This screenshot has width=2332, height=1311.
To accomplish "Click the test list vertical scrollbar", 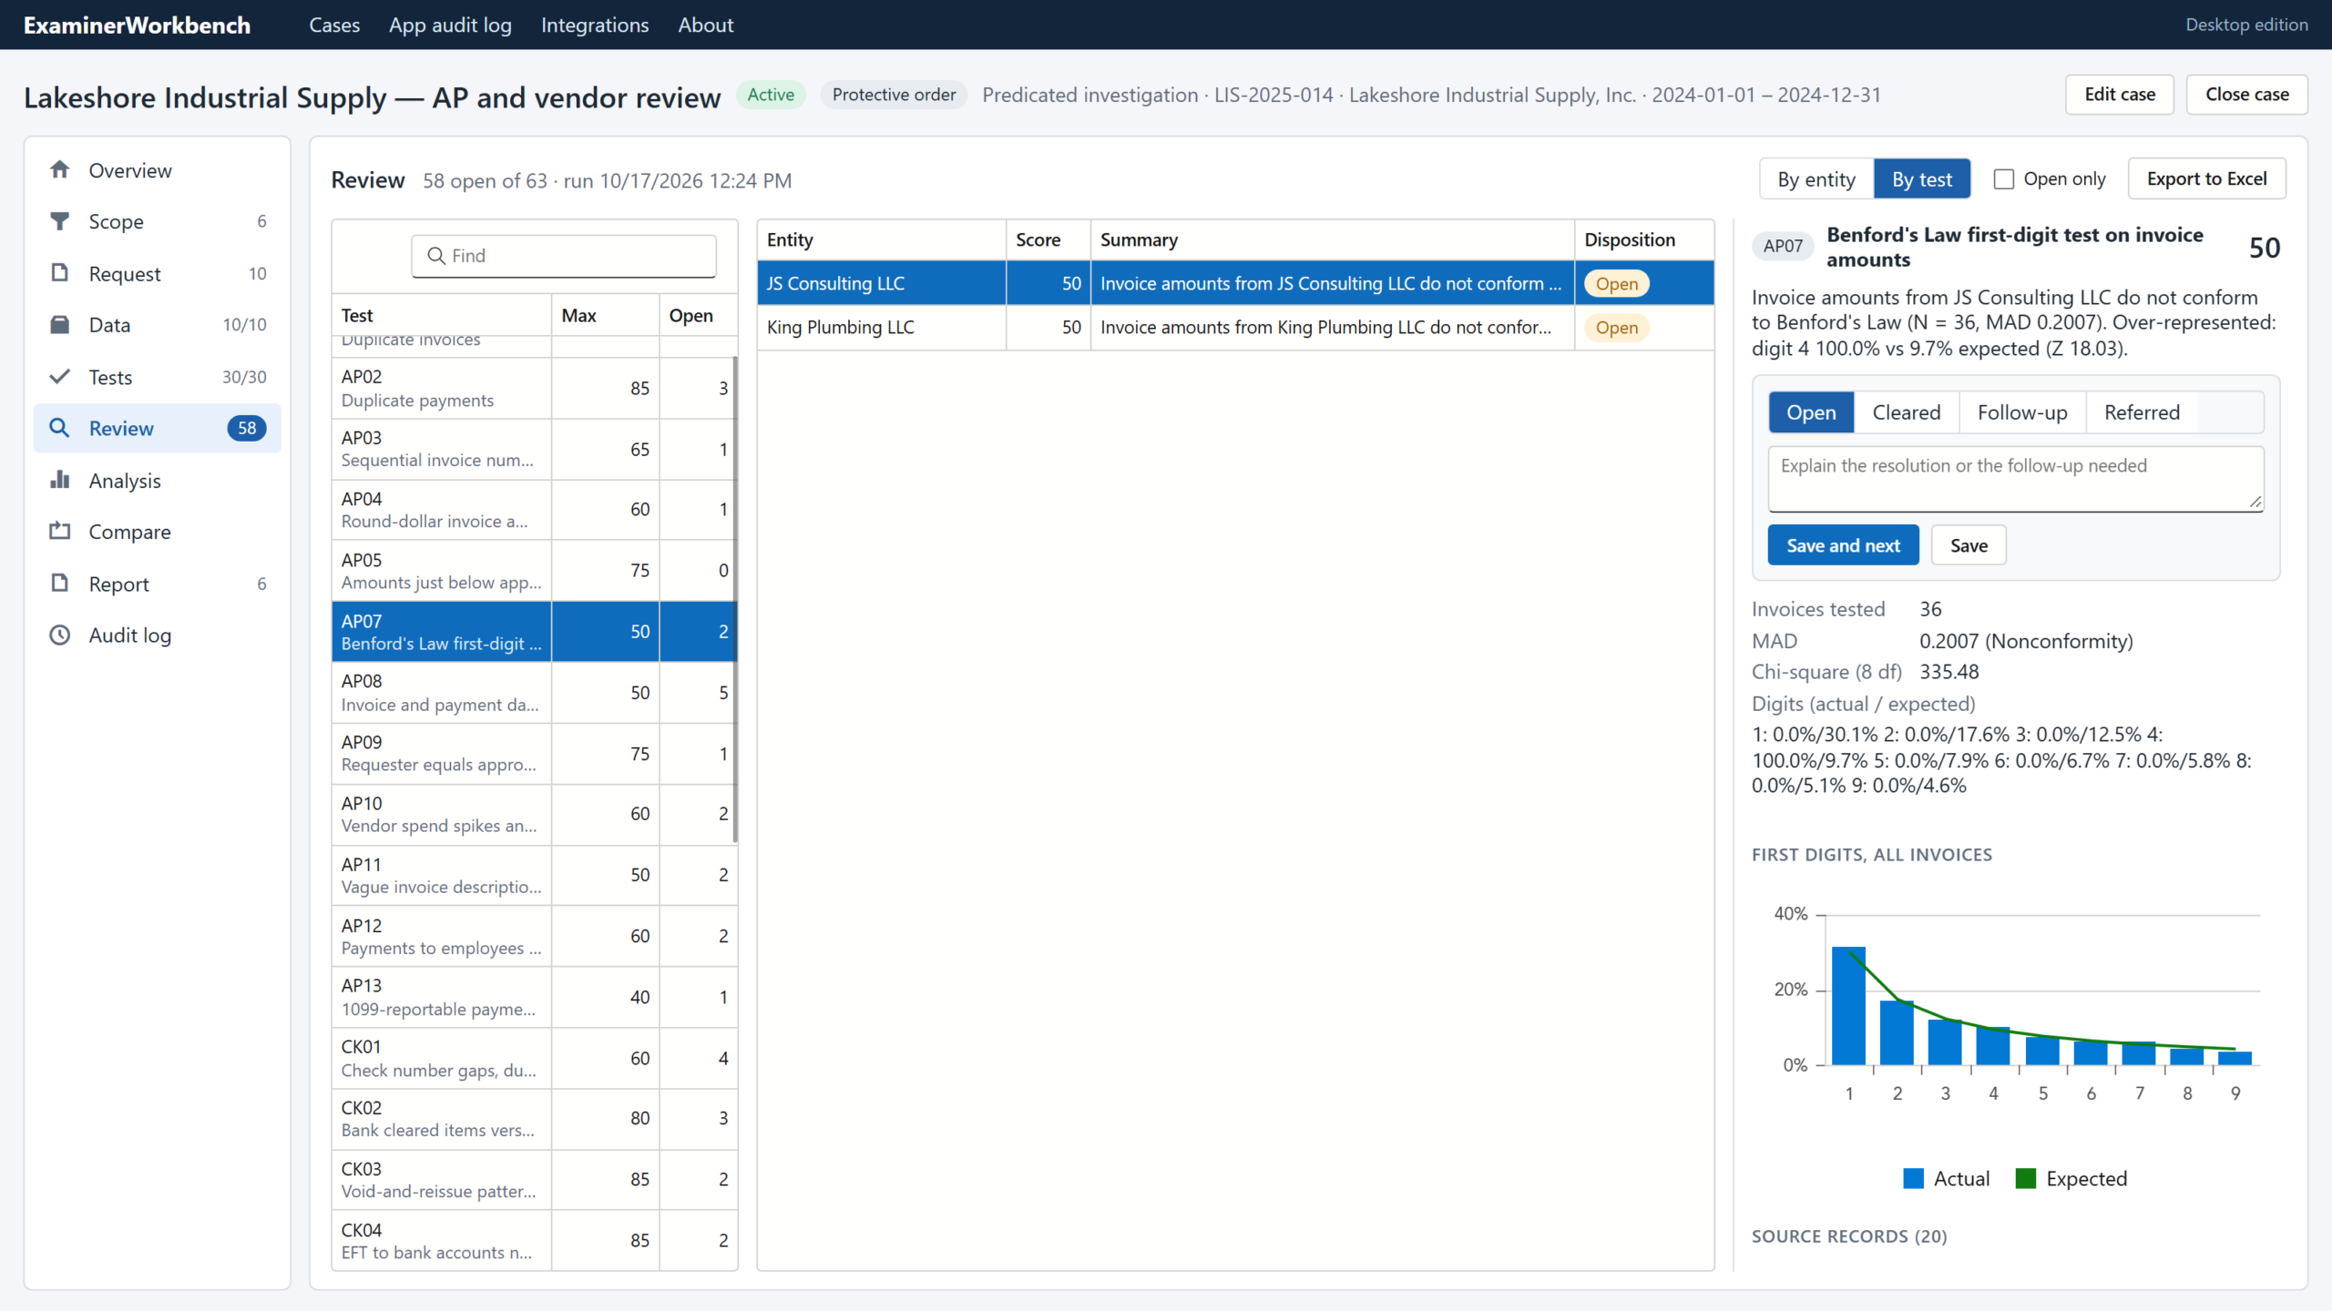I will (734, 599).
